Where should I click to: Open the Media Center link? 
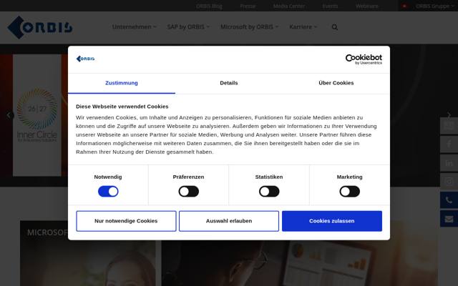coord(289,6)
